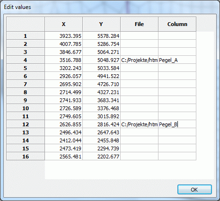
Task: Select row header 16
Action: (x=26, y=157)
